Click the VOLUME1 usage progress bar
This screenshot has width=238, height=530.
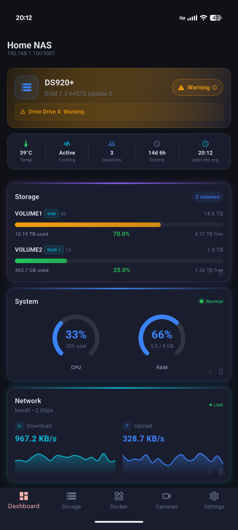click(x=119, y=225)
